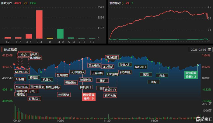The height and width of the screenshot is (123, 213).
Task: Select the 扭亏为盈 tag
Action: (x=110, y=96)
